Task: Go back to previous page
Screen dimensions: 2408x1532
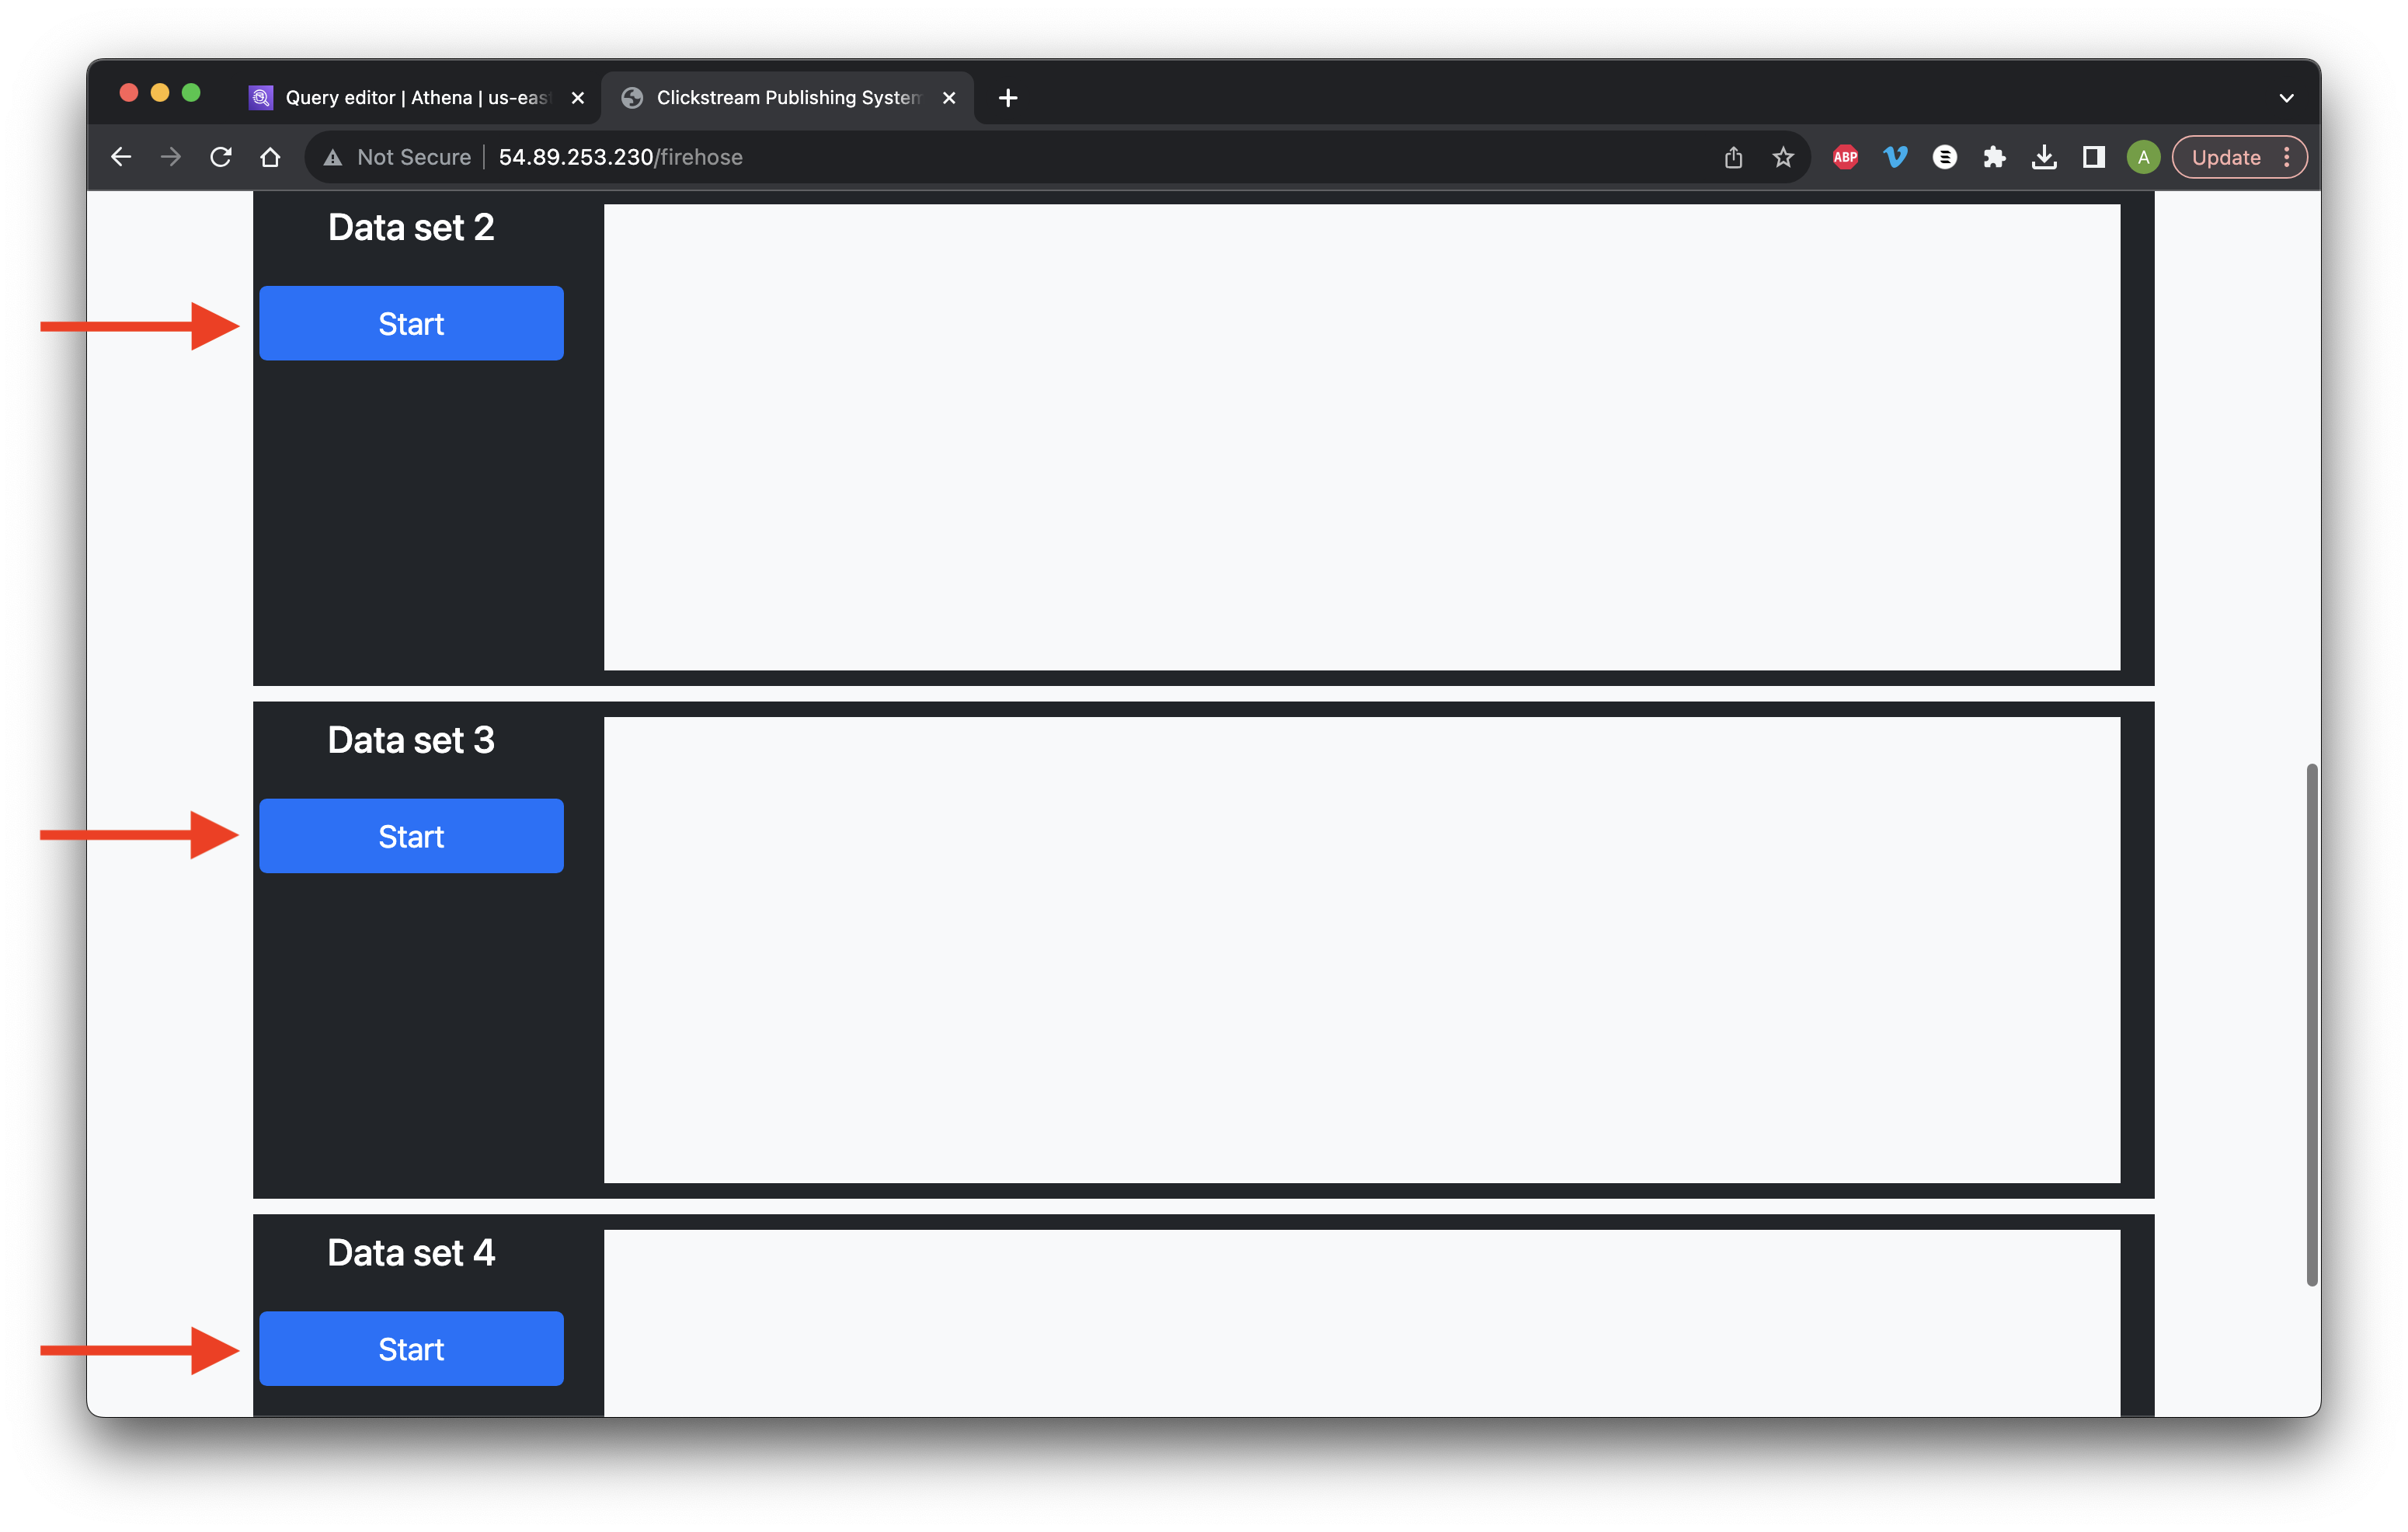Action: pyautogui.click(x=121, y=157)
